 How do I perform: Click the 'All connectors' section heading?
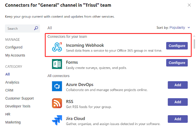58,76
